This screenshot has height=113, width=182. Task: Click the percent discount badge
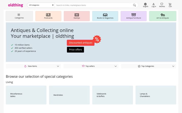pos(97,39)
